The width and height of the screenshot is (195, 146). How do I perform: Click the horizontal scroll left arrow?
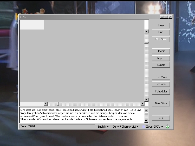coord(46,104)
